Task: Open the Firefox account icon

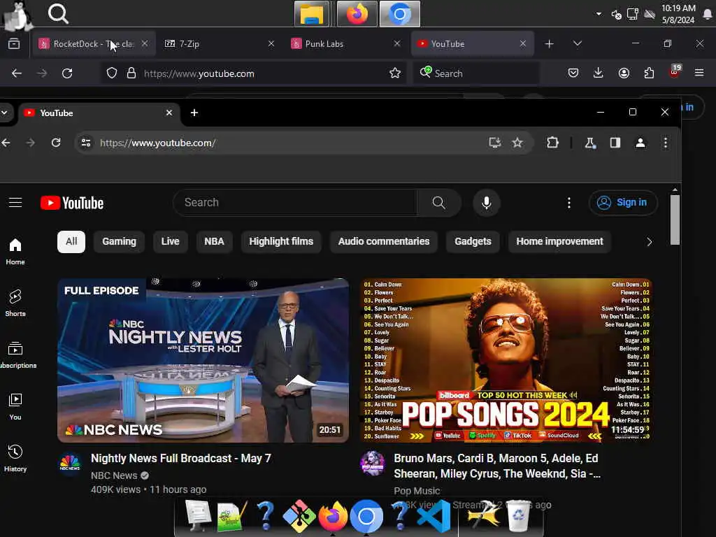Action: pyautogui.click(x=624, y=73)
